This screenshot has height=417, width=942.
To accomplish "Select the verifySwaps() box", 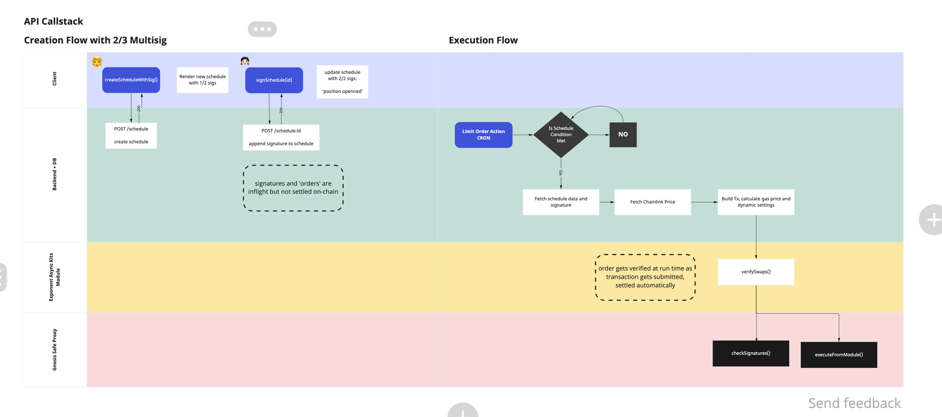I will (755, 272).
